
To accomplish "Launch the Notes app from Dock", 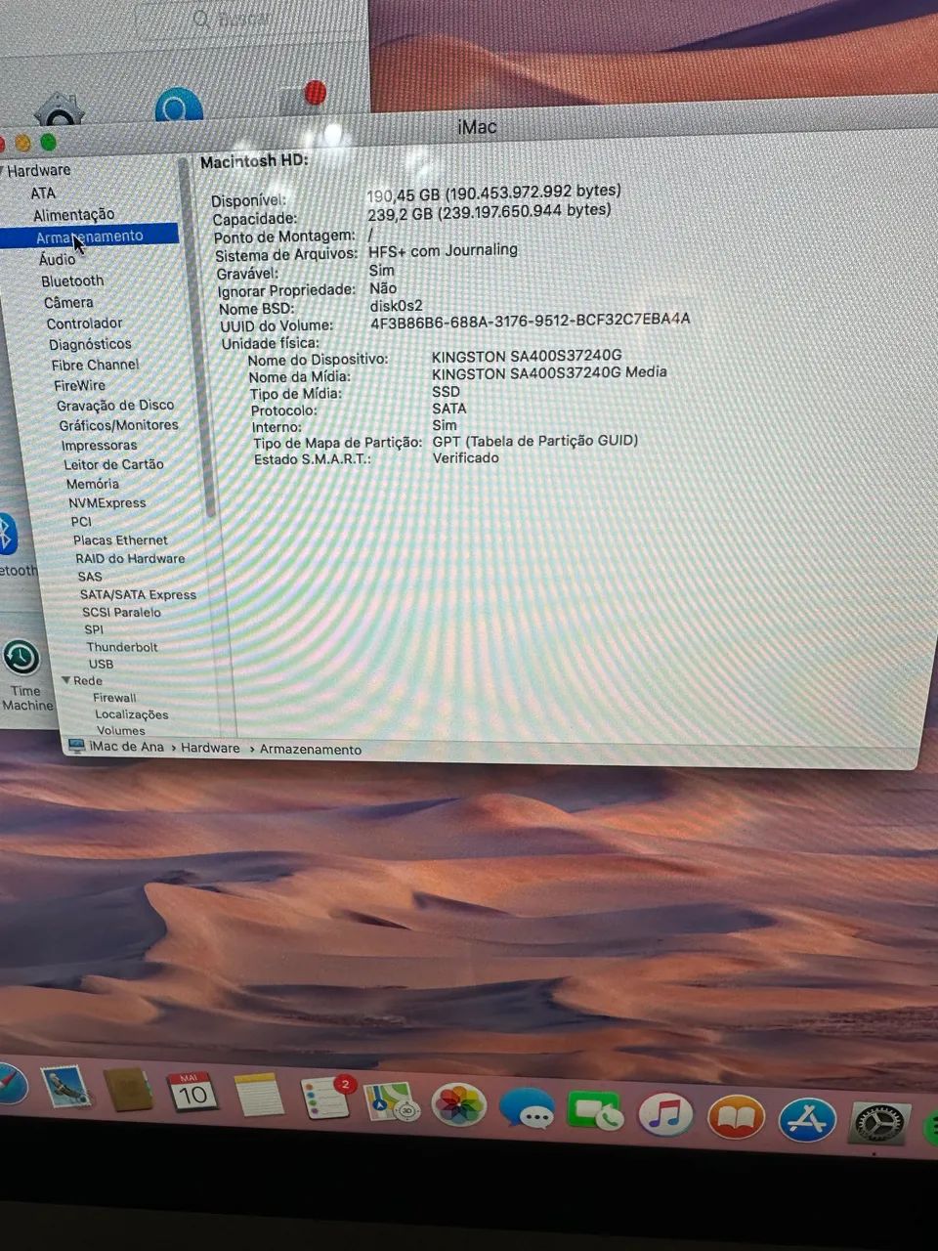I will point(258,1096).
